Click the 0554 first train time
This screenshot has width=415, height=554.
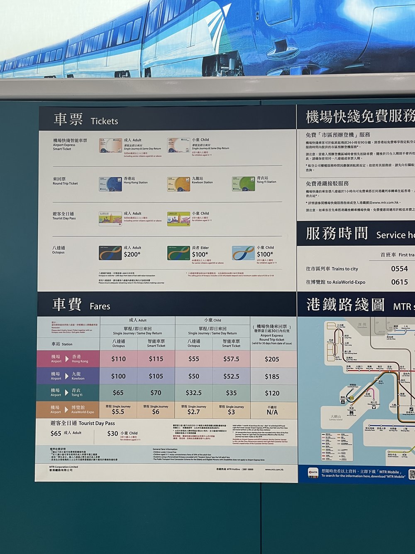[x=399, y=269]
